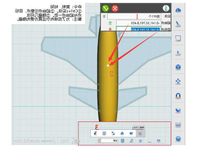The width and height of the screenshot is (197, 148).
Task: Click the highlighted destination point coordinate field
Action: [x=139, y=29]
